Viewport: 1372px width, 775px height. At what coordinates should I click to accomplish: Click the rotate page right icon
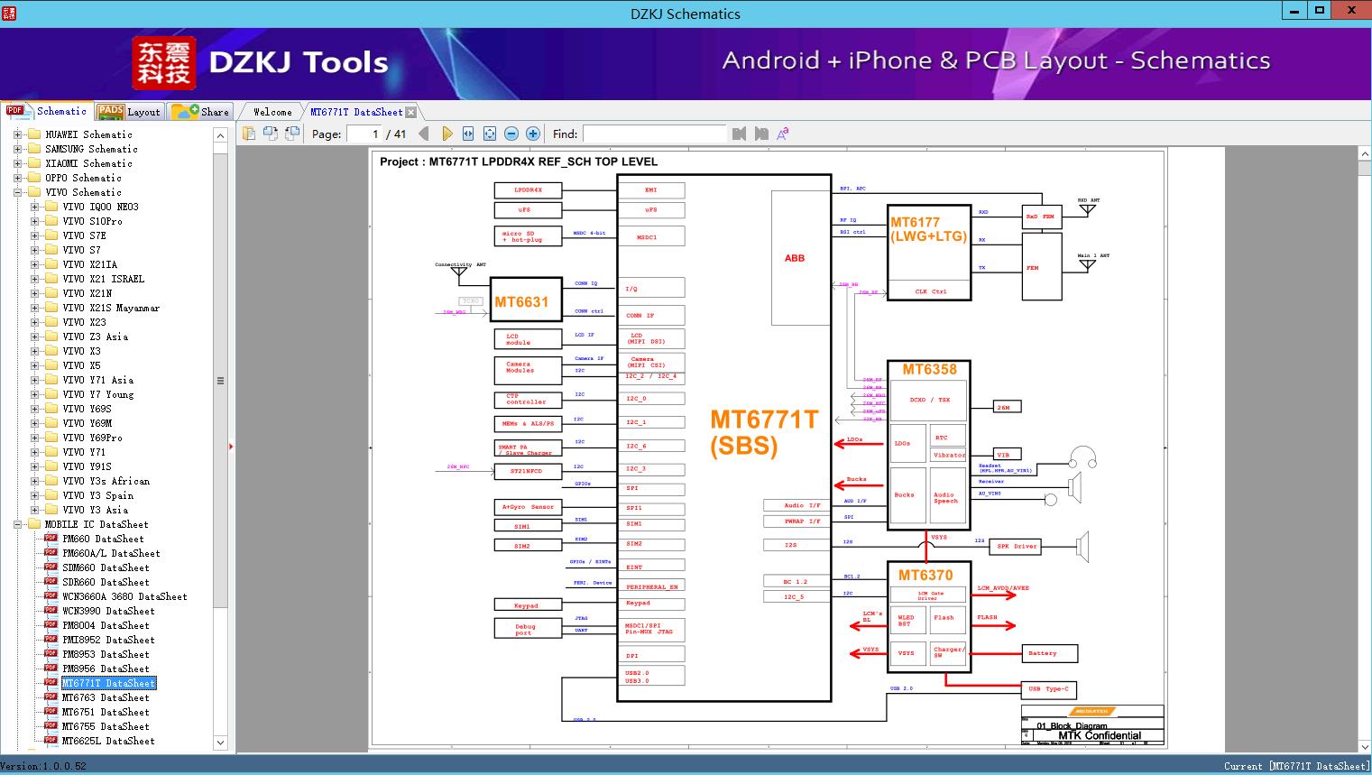292,134
